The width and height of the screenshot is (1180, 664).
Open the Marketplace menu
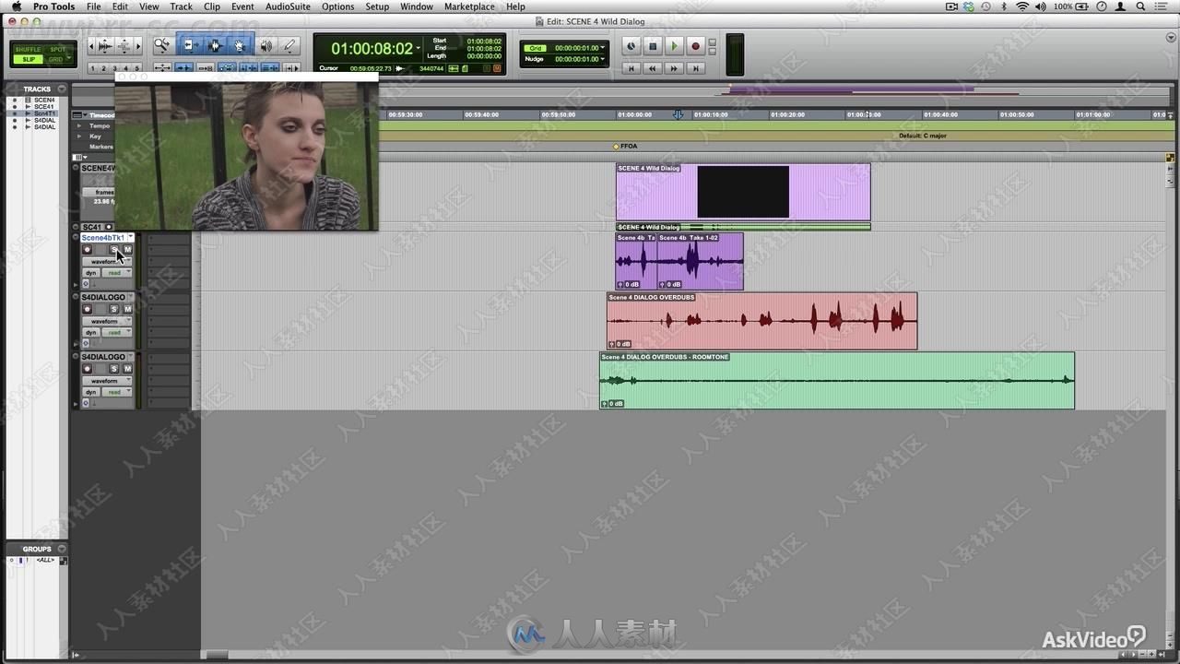[469, 6]
